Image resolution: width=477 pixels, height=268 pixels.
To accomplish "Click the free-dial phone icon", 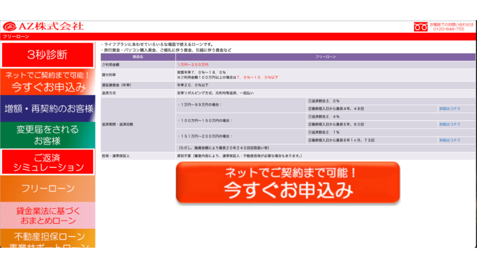I will [x=421, y=27].
